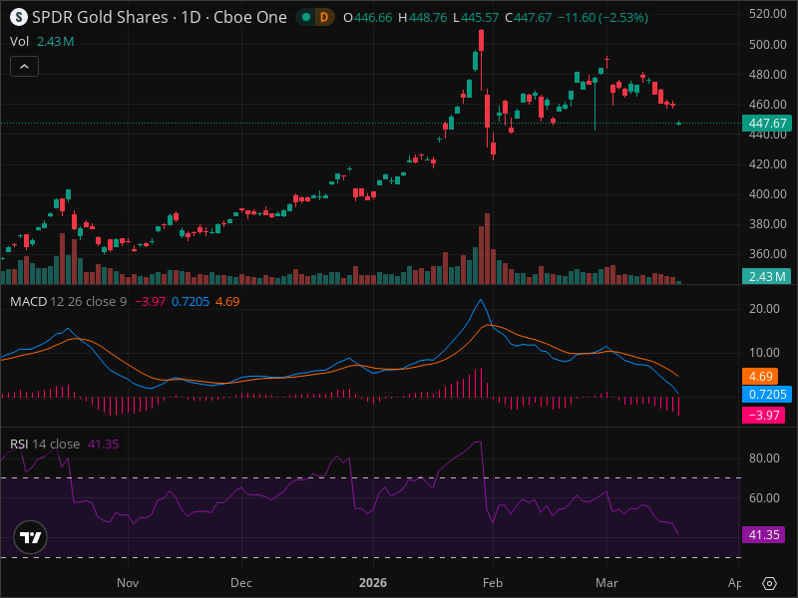This screenshot has width=798, height=598.
Task: Click the 420.00 price scale label
Action: click(767, 164)
